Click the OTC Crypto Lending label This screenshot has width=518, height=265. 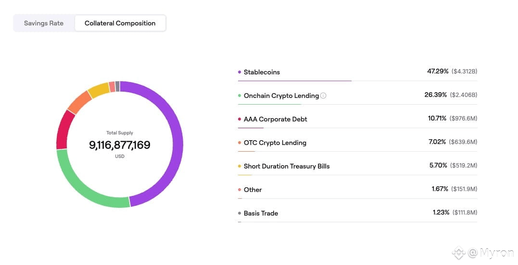(275, 143)
